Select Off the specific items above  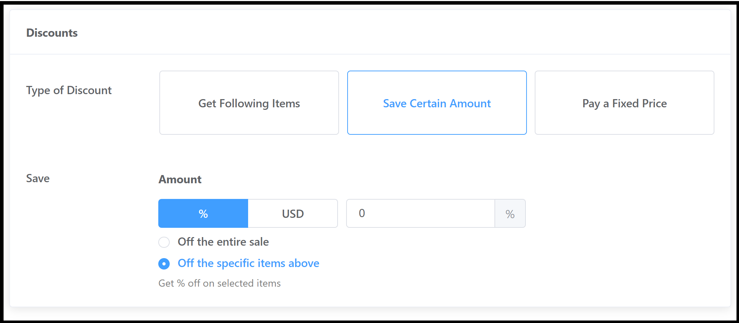click(x=164, y=264)
